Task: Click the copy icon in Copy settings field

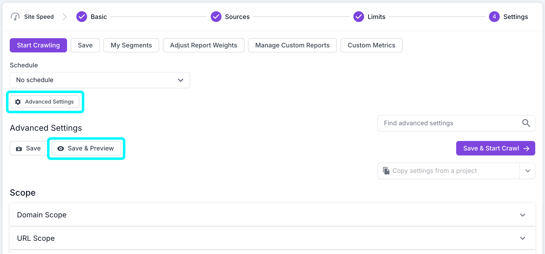Action: [386, 171]
